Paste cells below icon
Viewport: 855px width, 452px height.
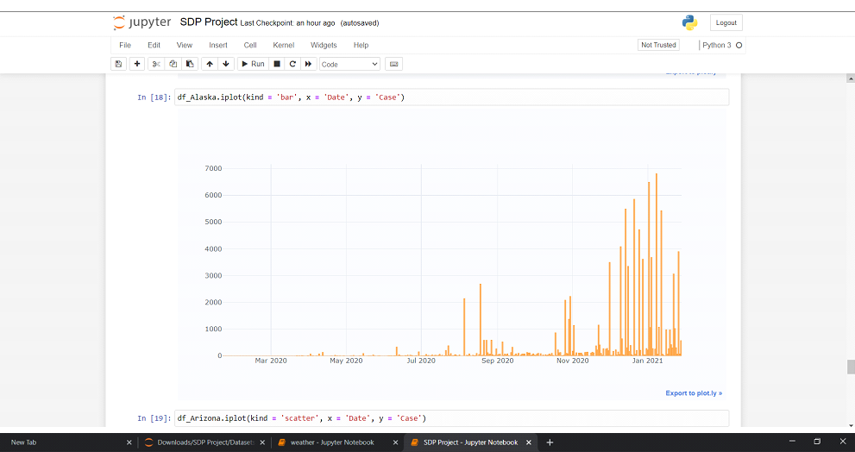190,64
